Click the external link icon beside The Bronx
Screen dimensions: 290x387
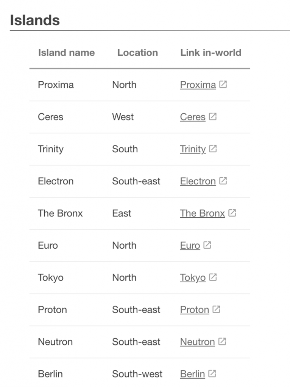point(232,213)
